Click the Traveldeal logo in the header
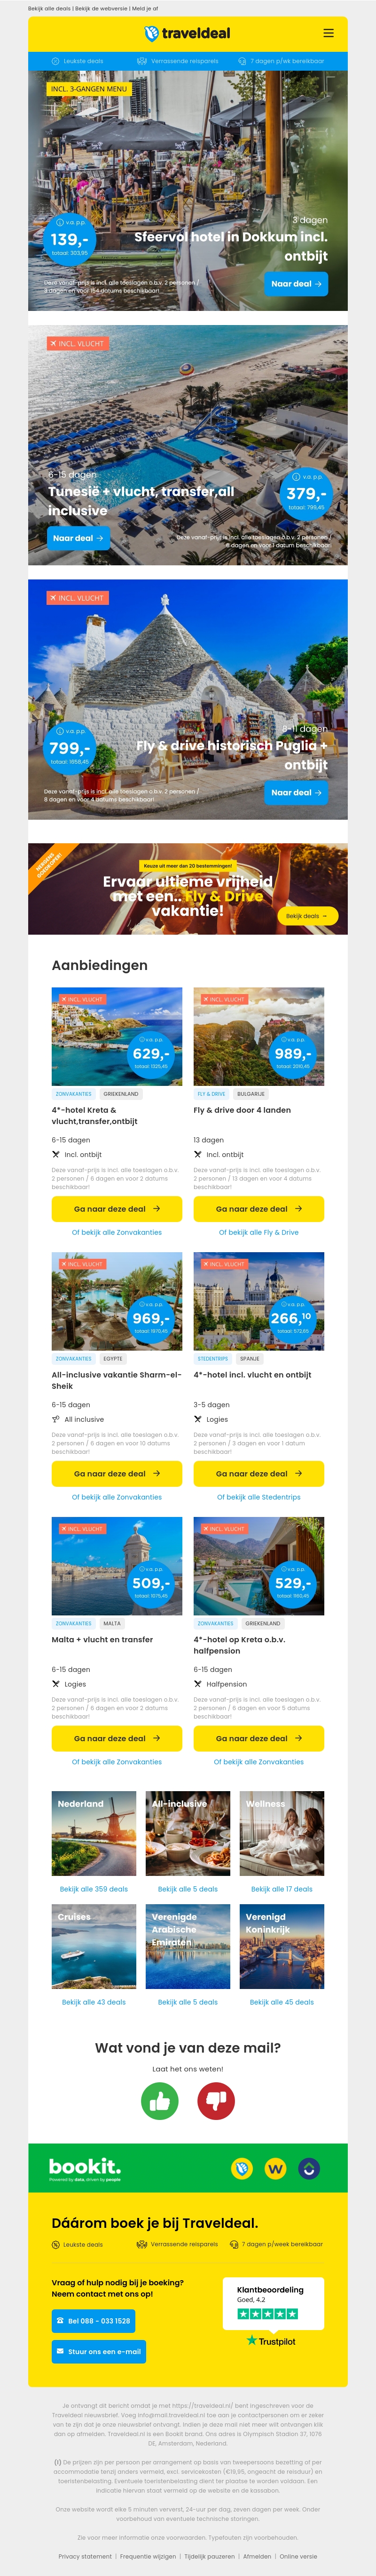This screenshot has width=376, height=2576. coord(188,33)
